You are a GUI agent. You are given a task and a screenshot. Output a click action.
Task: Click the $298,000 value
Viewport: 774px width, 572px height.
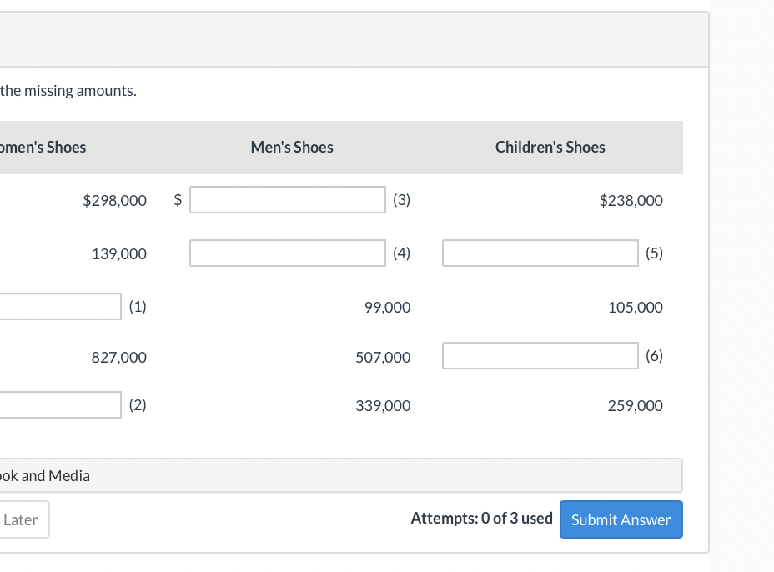tap(114, 201)
